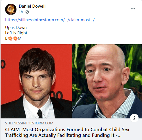This screenshot has width=142, height=140.
Task: Select the "Left is Right" text line
Action: pyautogui.click(x=16, y=33)
